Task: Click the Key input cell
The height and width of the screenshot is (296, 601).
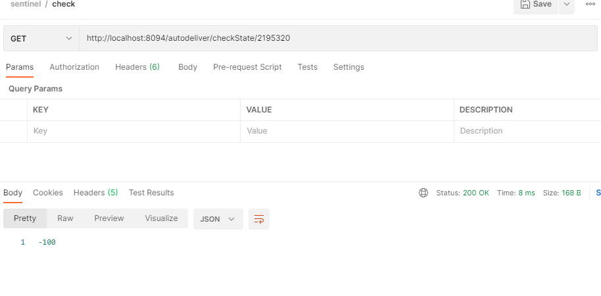Action: pyautogui.click(x=133, y=132)
